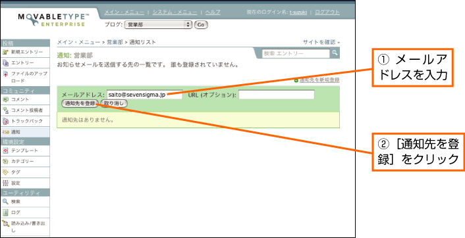
Task: Click the URL (オプション) input field
Action: pos(277,95)
